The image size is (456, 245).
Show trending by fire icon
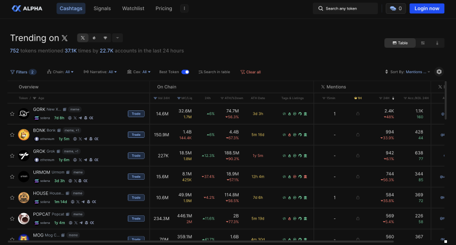pos(94,38)
